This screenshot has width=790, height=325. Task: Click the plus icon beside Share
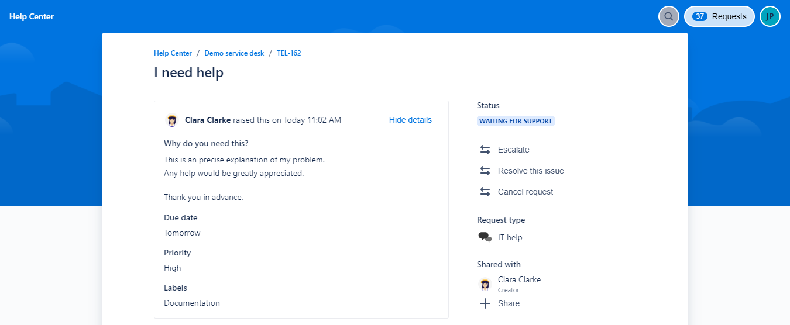[x=485, y=303]
